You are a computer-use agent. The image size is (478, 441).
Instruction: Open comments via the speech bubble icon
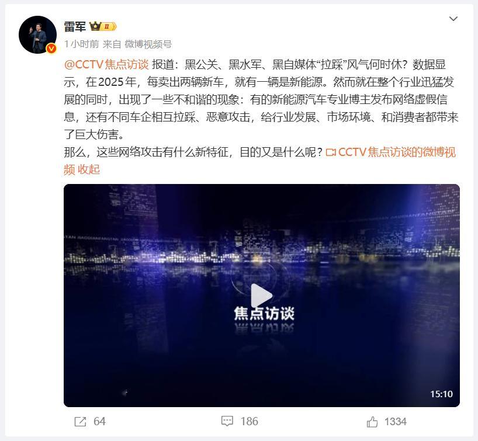point(227,421)
